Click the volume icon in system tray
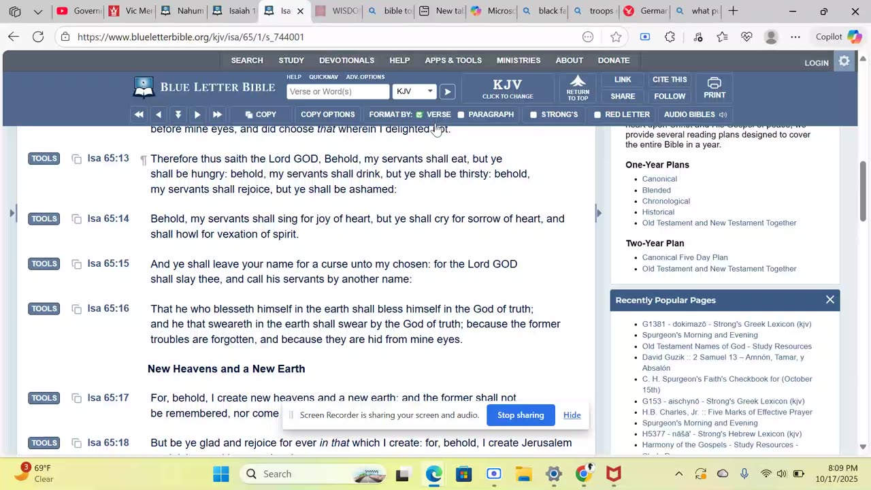 point(781,474)
